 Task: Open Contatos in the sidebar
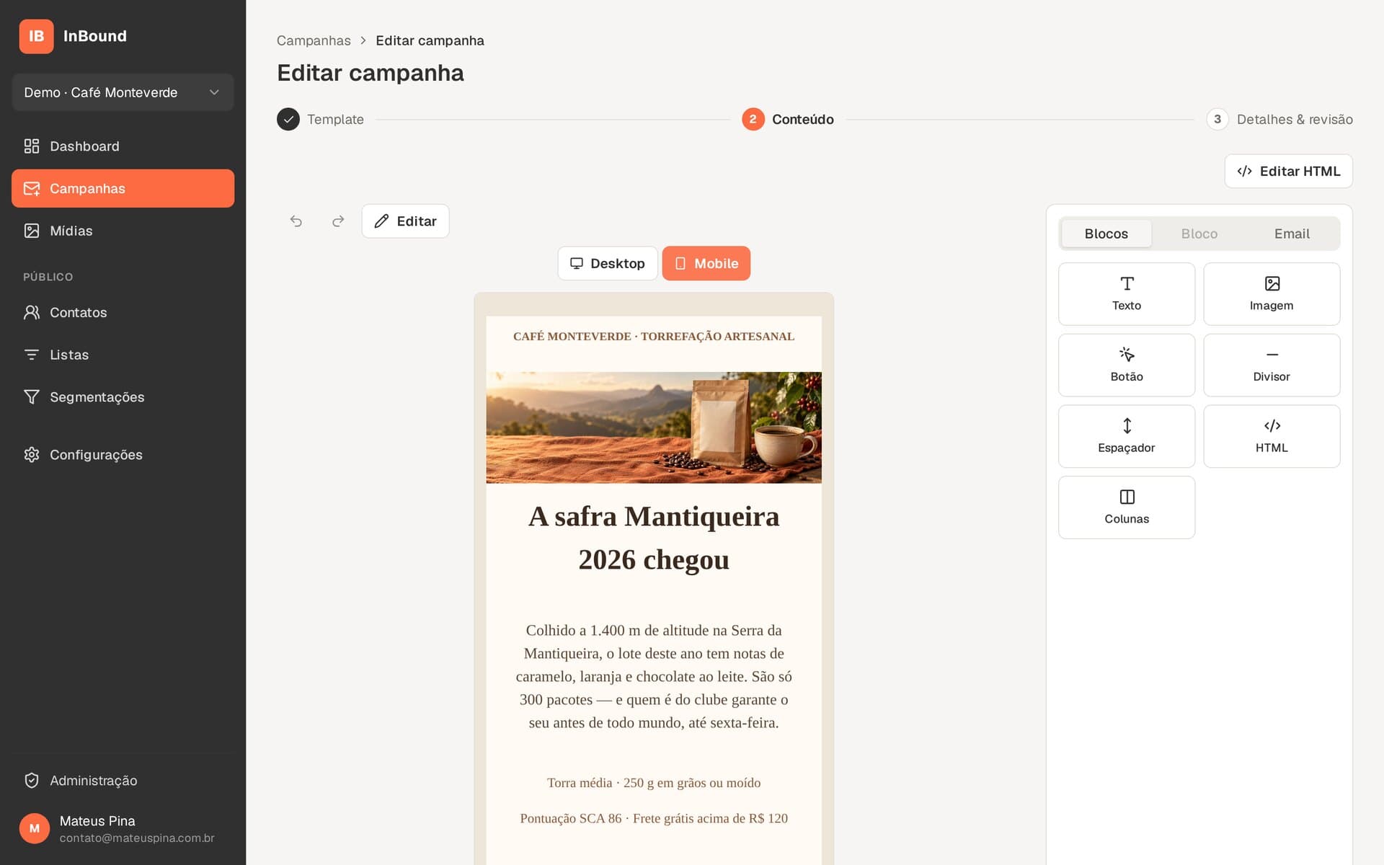tap(123, 312)
